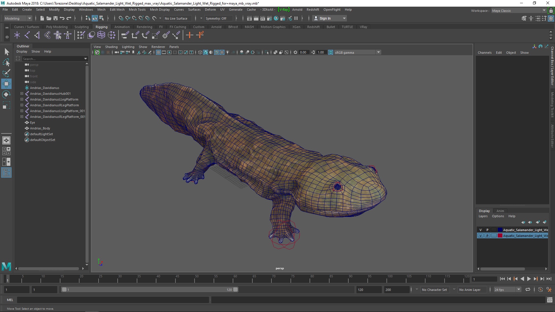Screen dimensions: 555x312
Task: Open the viewport Shading menu
Action: click(111, 47)
